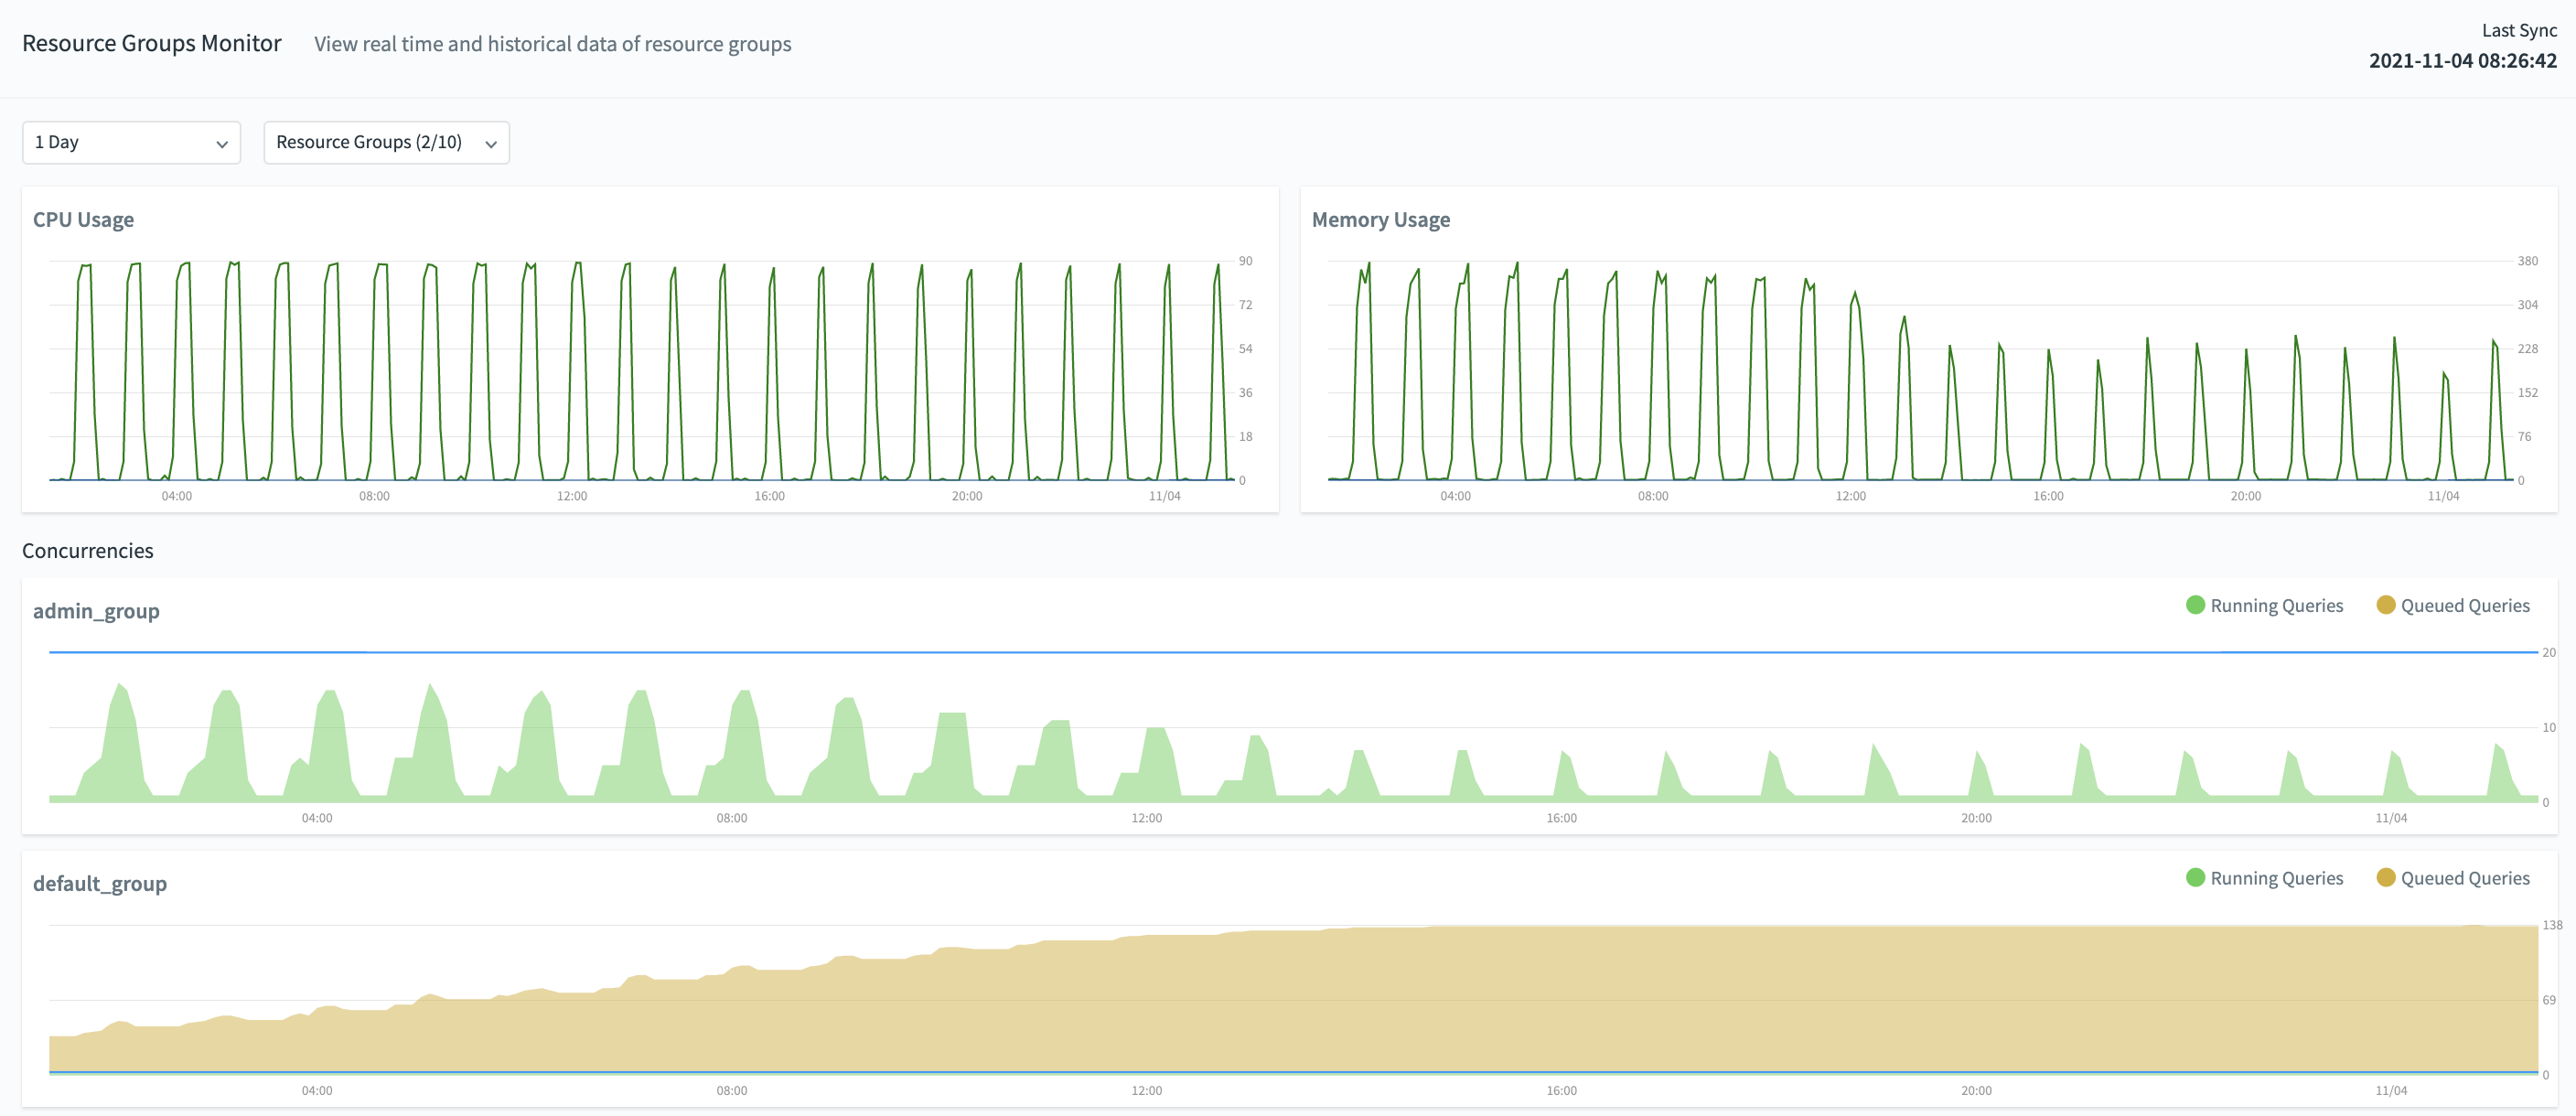
Task: Click the 08:00 axis label in Memory Usage chart
Action: pyautogui.click(x=1653, y=496)
